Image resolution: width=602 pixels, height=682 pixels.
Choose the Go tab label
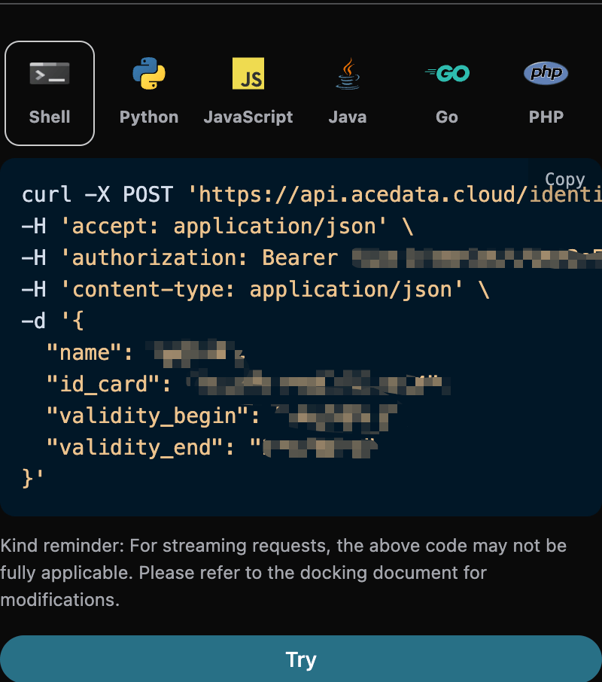pyautogui.click(x=447, y=117)
